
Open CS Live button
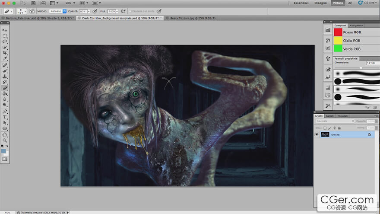(x=367, y=3)
